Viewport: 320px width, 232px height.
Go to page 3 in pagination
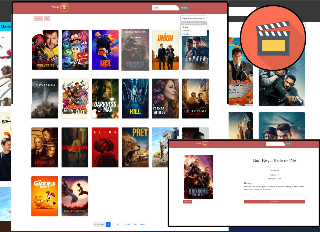point(117,224)
